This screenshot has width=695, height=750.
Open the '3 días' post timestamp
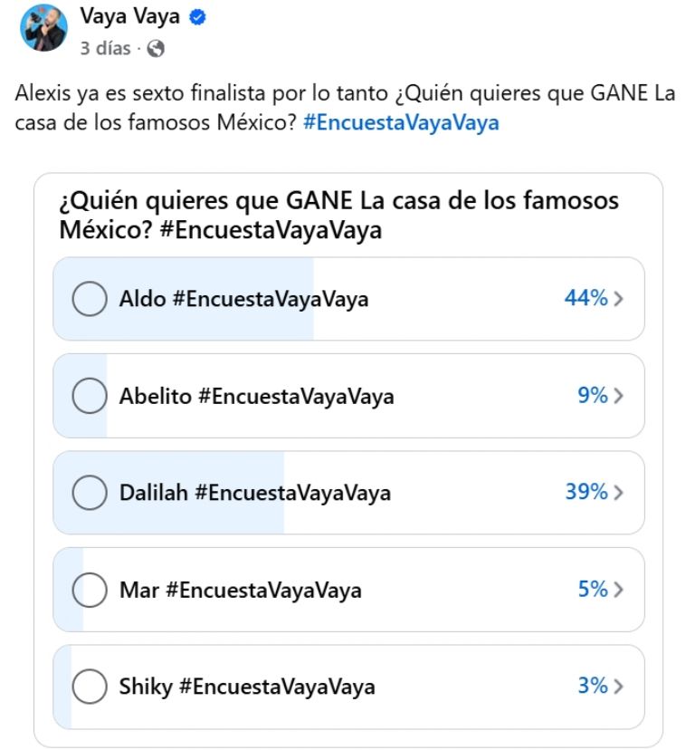pos(105,49)
